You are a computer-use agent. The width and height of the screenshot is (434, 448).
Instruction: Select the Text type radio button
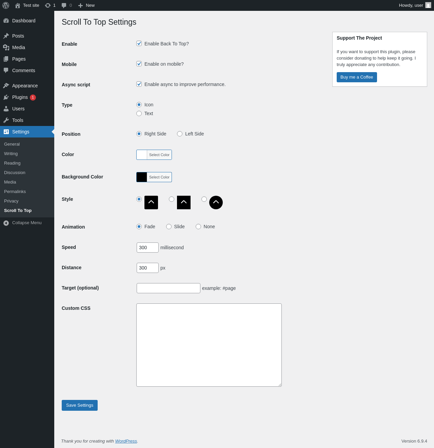139,113
